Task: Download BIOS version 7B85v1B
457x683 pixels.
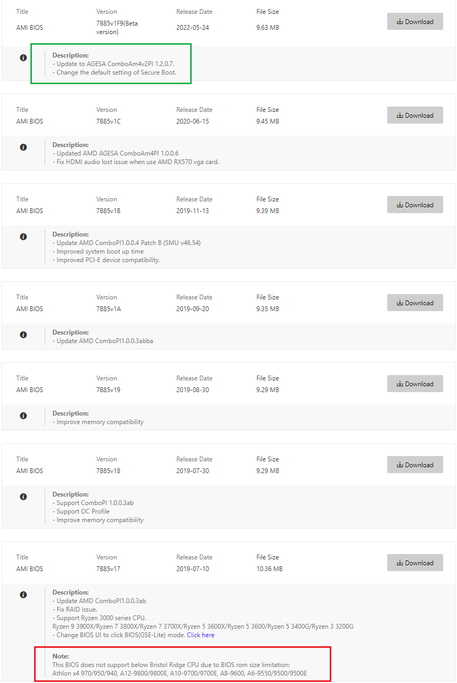Action: (415, 205)
